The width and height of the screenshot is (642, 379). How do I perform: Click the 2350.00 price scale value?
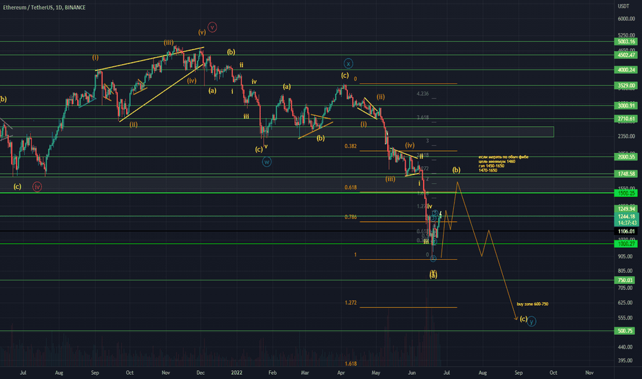626,136
